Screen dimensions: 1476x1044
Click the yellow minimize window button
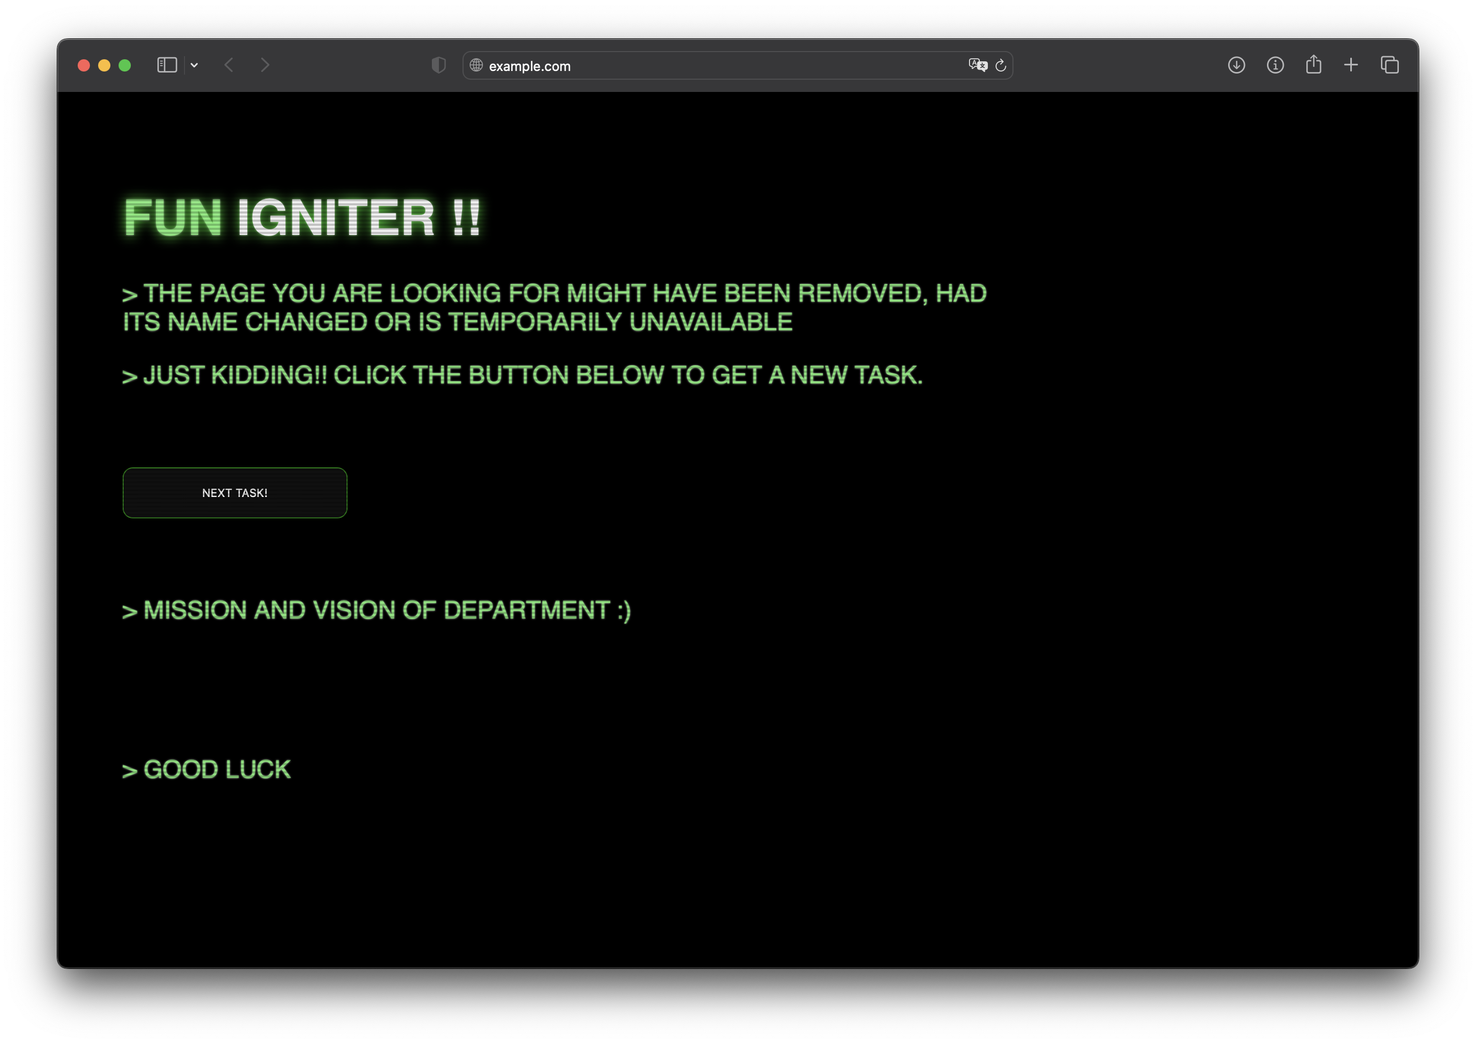click(104, 65)
